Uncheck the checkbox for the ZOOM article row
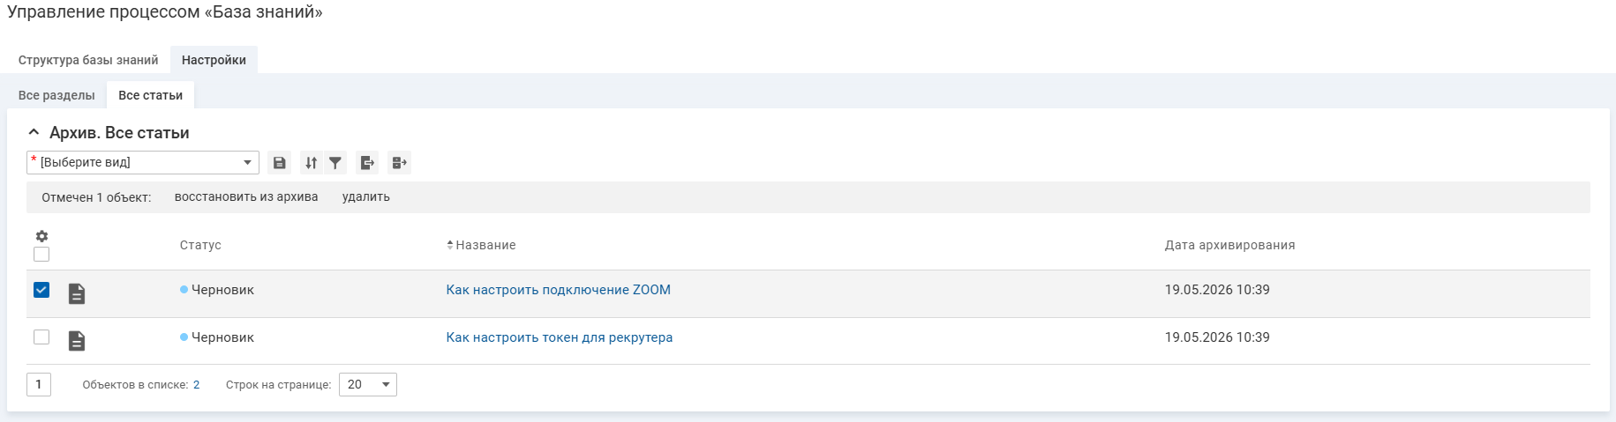Viewport: 1616px width, 422px height. pyautogui.click(x=41, y=290)
